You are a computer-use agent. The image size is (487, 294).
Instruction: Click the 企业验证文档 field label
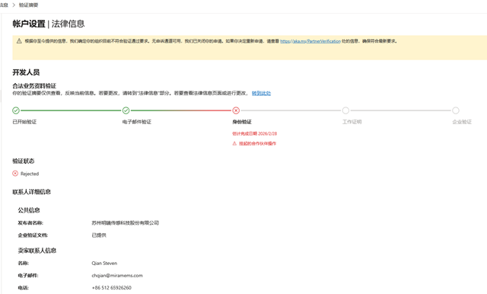33,235
